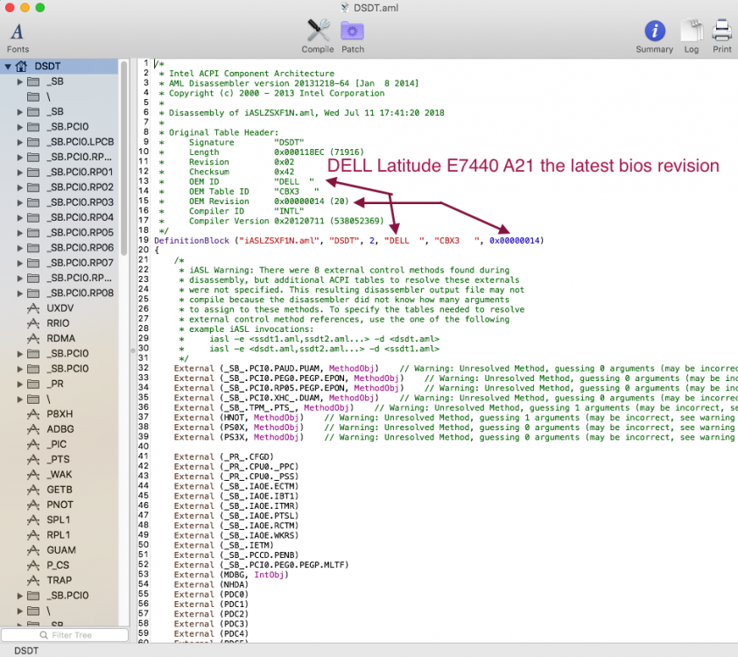Click the Print icon
Image resolution: width=738 pixels, height=657 pixels.
pyautogui.click(x=721, y=31)
